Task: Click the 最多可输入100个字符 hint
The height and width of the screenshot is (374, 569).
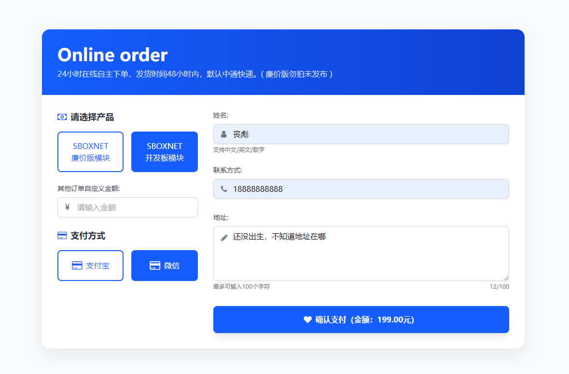Action: point(241,287)
